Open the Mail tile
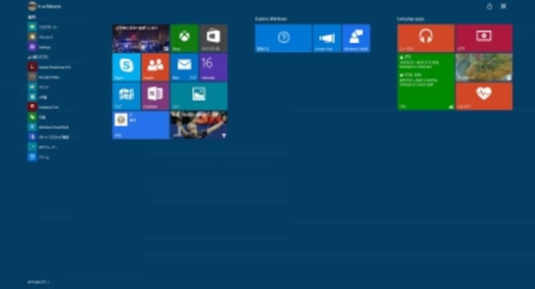535x289 pixels. (x=184, y=67)
